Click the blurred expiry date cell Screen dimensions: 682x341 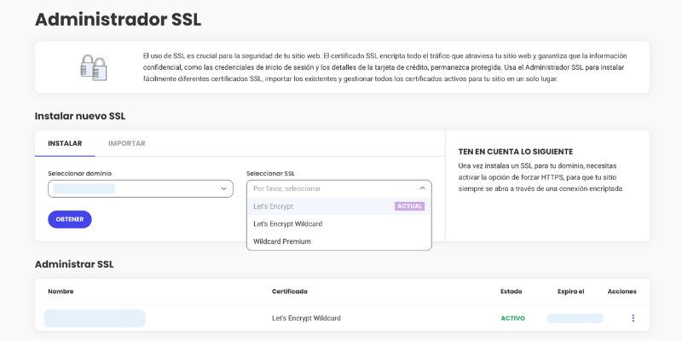[575, 318]
